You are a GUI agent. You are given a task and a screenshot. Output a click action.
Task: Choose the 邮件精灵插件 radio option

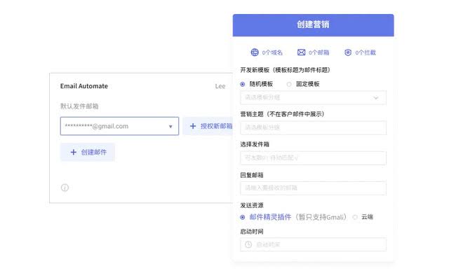(x=243, y=218)
